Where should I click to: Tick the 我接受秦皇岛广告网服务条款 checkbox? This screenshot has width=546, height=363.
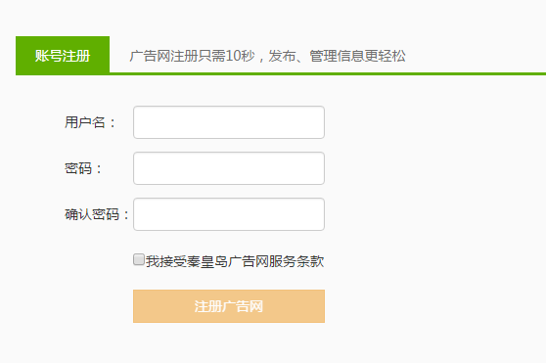point(139,259)
